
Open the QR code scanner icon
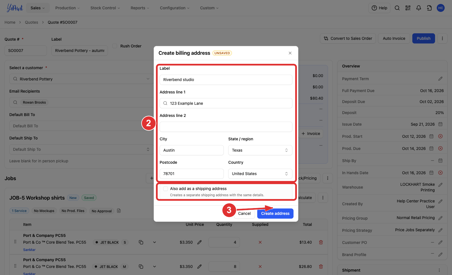click(408, 8)
